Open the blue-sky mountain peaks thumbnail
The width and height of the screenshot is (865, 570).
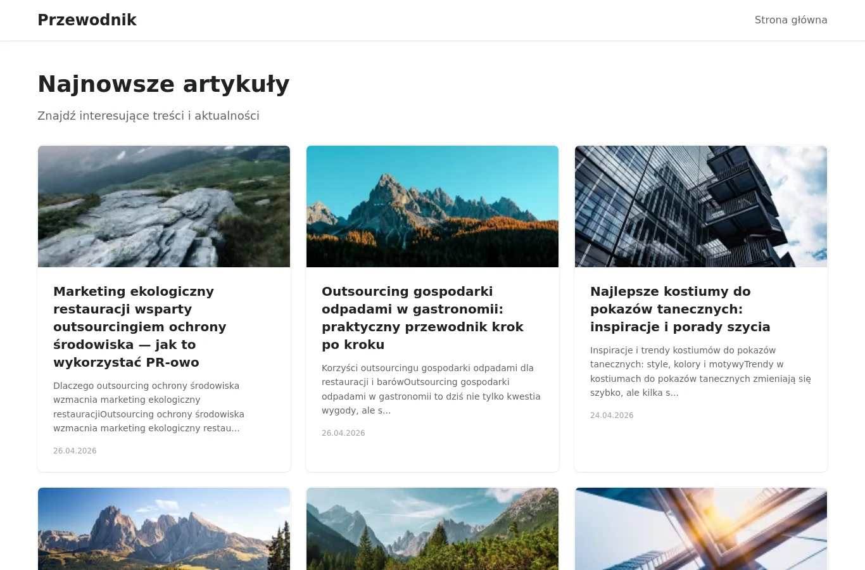point(432,206)
